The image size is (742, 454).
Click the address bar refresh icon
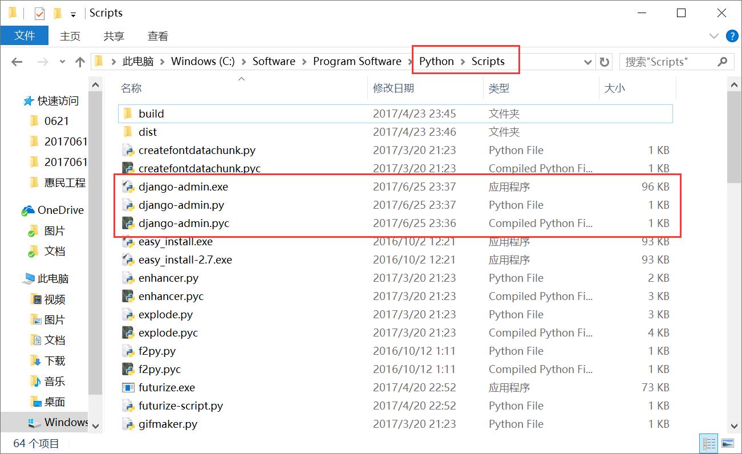point(605,62)
